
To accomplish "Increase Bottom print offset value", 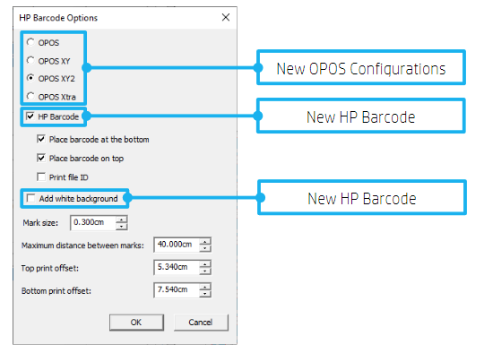I will point(205,287).
